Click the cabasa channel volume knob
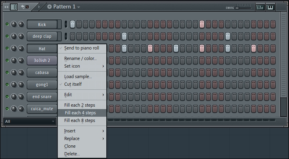Image resolution: width=289 pixels, height=159 pixels. [x=21, y=72]
